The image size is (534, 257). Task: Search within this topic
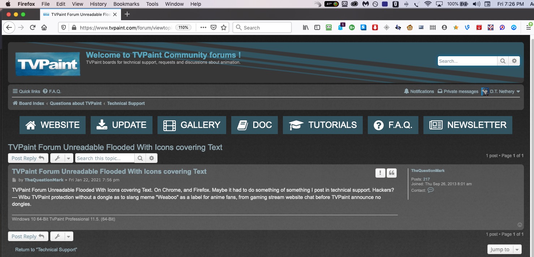[140, 158]
